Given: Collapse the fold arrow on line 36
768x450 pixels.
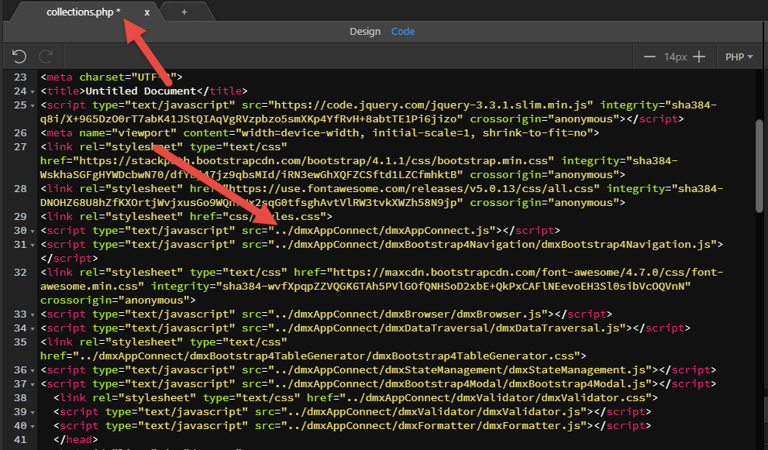Looking at the screenshot, I should 33,371.
